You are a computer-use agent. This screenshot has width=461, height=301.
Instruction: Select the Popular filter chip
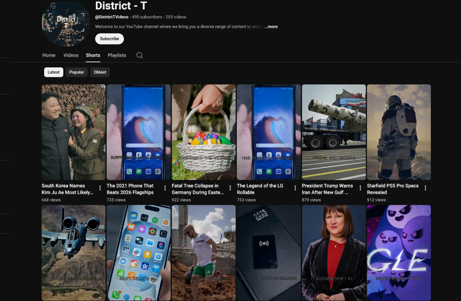tap(77, 72)
